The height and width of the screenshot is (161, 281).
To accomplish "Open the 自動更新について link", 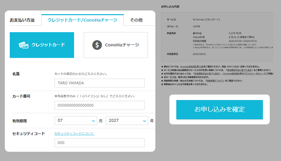I will click(x=215, y=80).
